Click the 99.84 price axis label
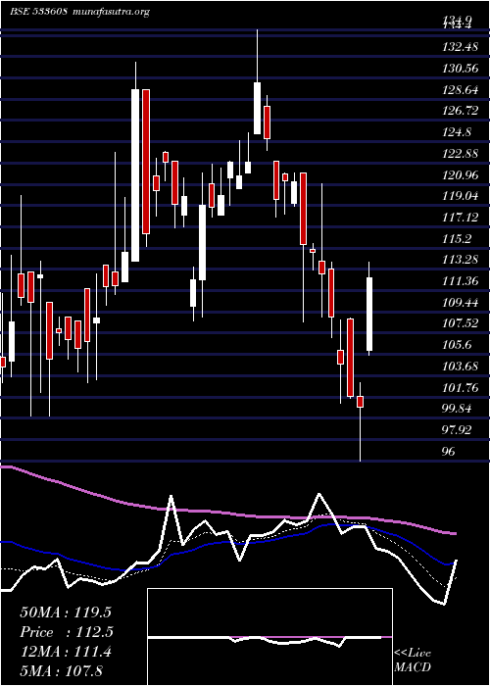The width and height of the screenshot is (490, 686). [457, 410]
